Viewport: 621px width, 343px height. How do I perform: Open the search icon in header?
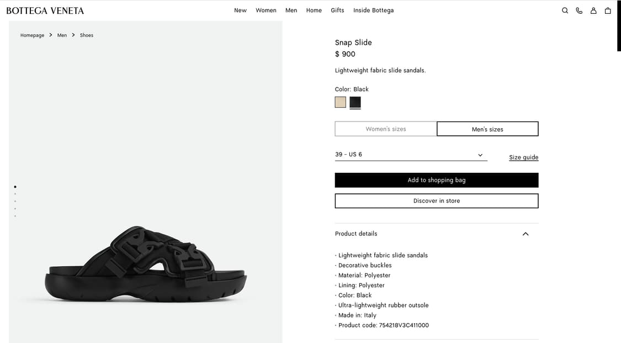coord(565,10)
